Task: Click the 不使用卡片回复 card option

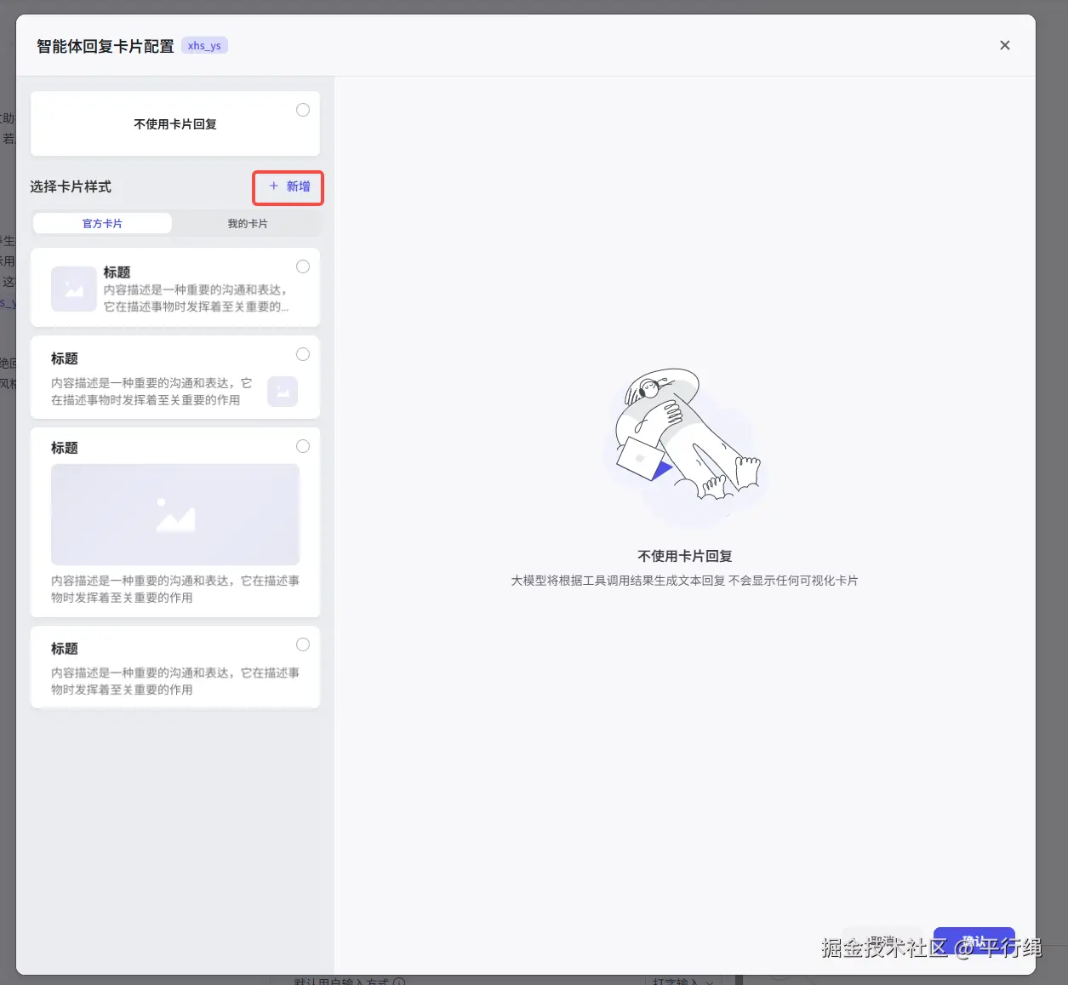Action: pyautogui.click(x=175, y=123)
